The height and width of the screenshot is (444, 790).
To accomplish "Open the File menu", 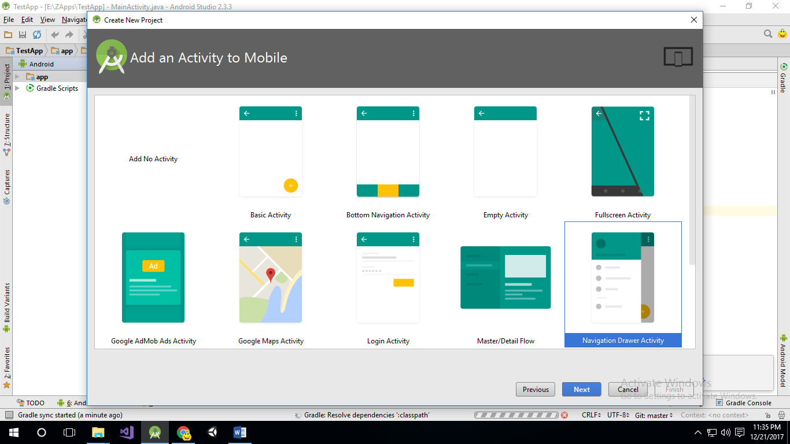I will click(9, 19).
